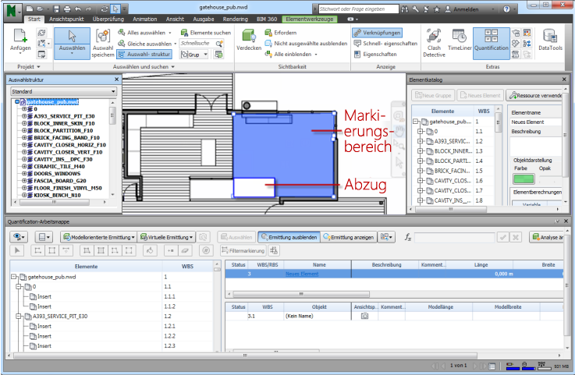Click the fx formula icon
The height and width of the screenshot is (375, 575).
(x=408, y=237)
